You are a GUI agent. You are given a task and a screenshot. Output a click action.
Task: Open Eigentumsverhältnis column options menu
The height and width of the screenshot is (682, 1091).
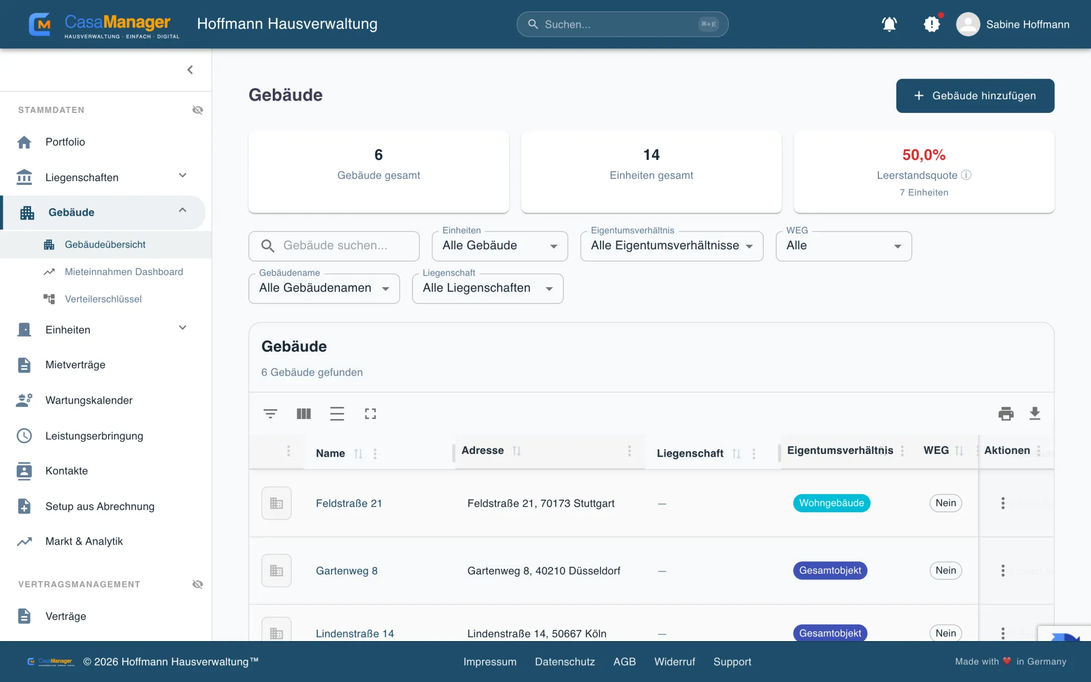click(902, 451)
